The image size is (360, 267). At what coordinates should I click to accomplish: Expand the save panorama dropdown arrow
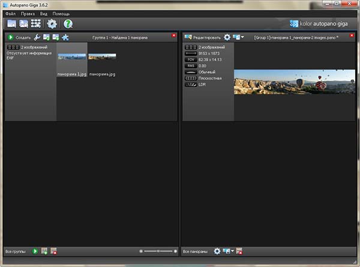tap(242, 37)
